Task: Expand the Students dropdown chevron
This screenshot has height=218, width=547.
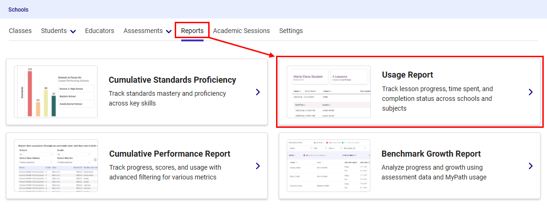Action: click(x=73, y=32)
